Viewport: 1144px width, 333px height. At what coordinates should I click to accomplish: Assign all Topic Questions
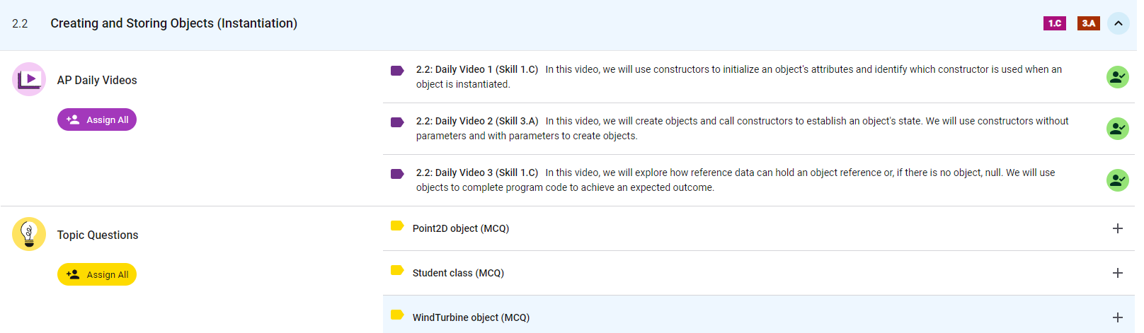97,275
